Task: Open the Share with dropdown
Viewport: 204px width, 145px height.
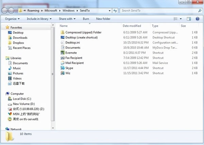Action: (x=67, y=19)
